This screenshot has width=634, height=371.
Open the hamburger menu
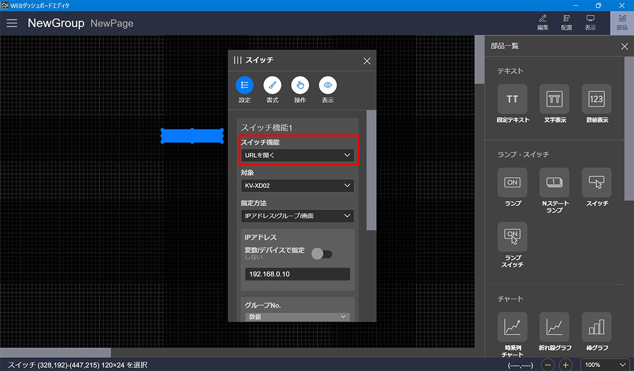pyautogui.click(x=12, y=23)
